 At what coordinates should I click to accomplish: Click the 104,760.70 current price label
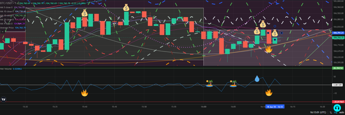point(339,37)
